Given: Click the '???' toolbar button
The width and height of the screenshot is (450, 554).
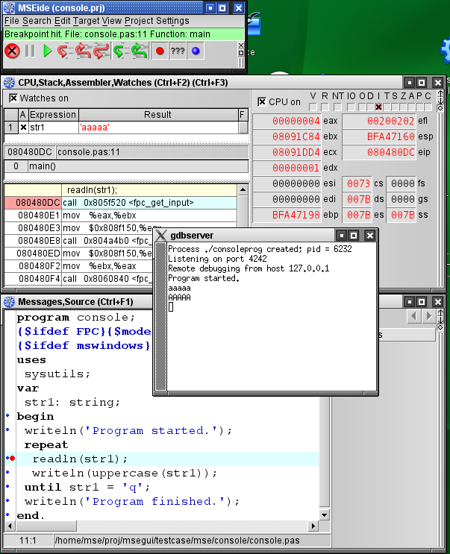Looking at the screenshot, I should (178, 51).
